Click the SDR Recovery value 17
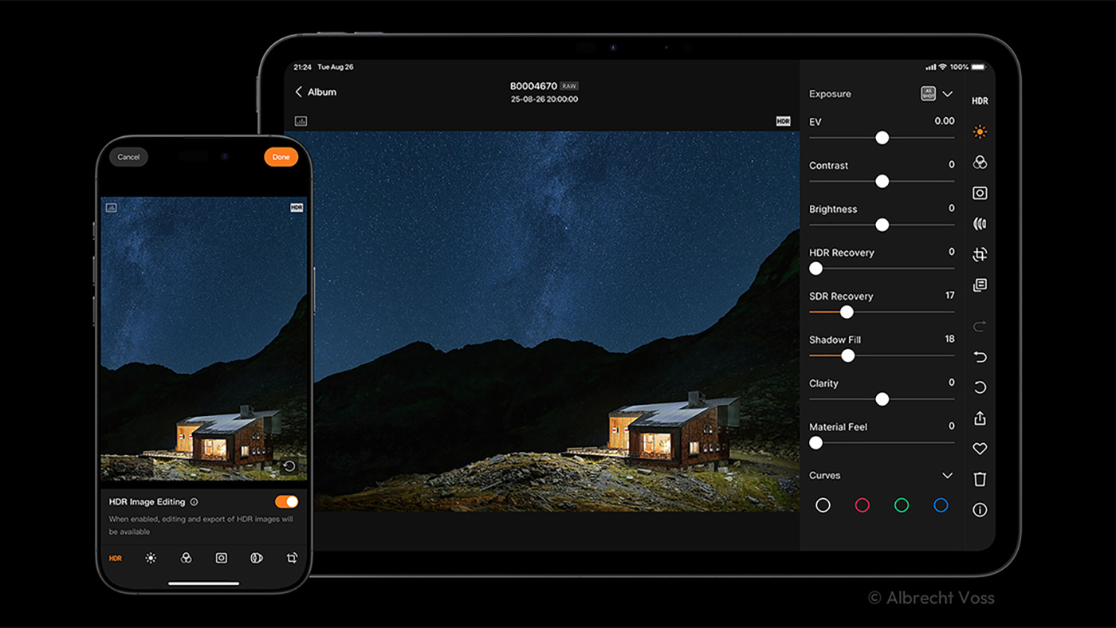This screenshot has height=628, width=1116. pyautogui.click(x=949, y=296)
